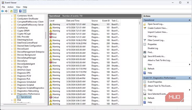192x110 pixels.
Task: Click Attach Task To This Event
Action: [x=160, y=86]
